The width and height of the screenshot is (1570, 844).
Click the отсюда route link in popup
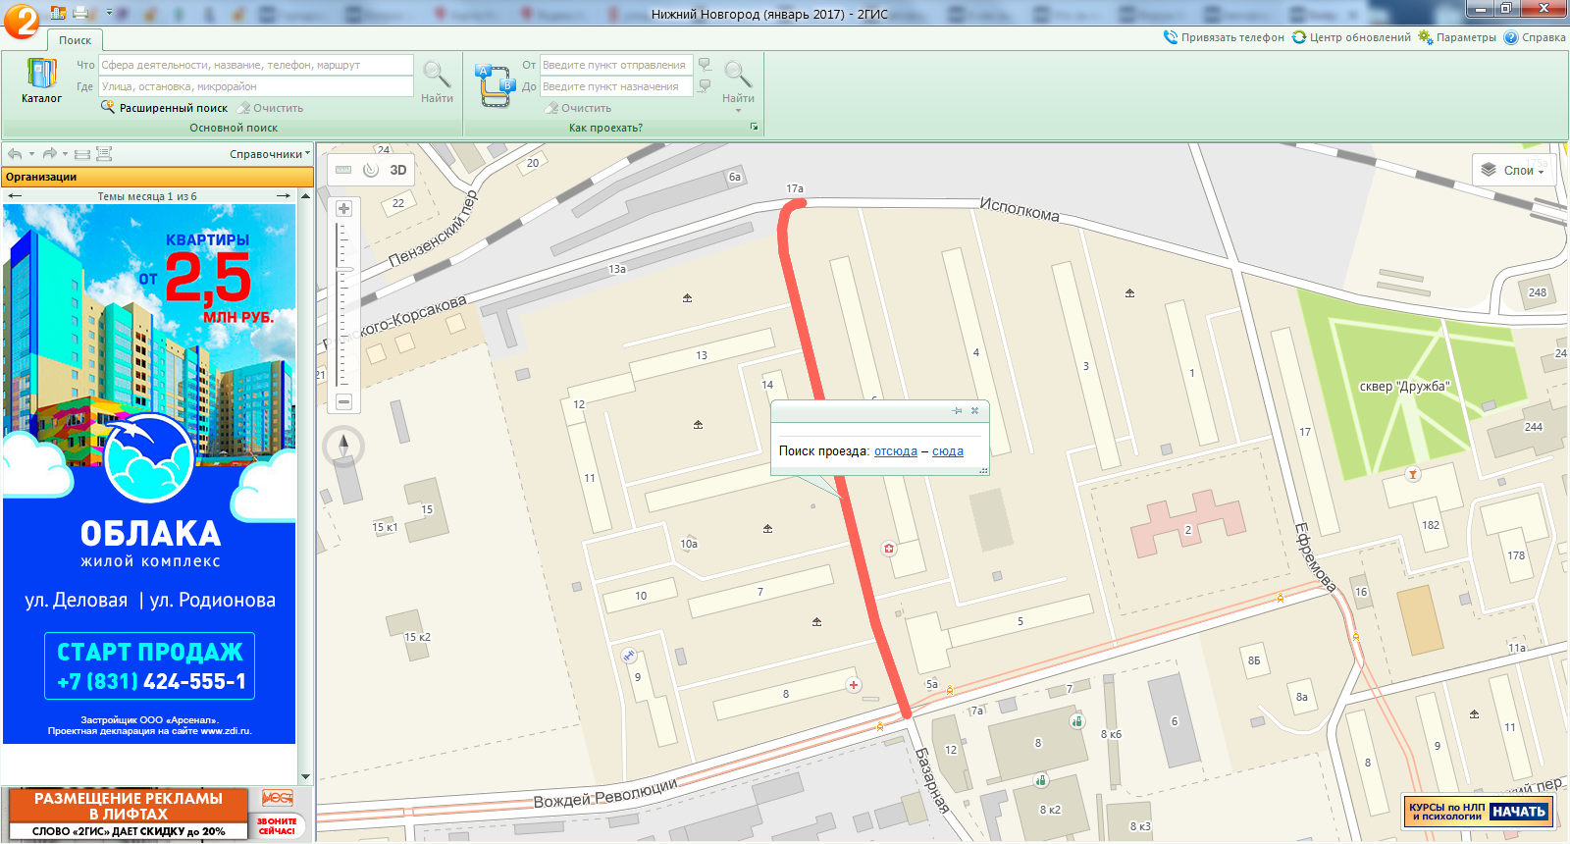coord(896,451)
